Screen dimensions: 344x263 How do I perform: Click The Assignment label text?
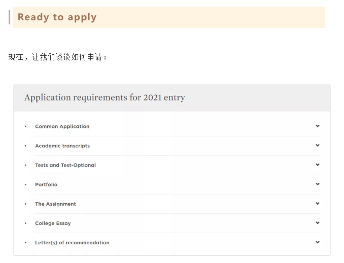click(x=55, y=204)
